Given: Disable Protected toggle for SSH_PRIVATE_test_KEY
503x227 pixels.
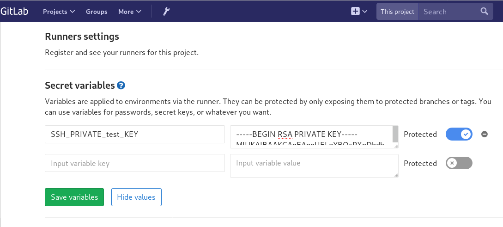Looking at the screenshot, I should [459, 134].
